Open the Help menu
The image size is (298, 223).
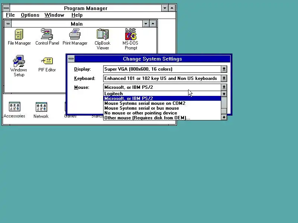(x=77, y=15)
